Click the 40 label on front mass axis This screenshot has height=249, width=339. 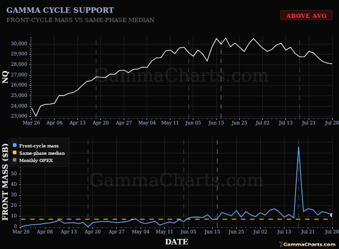14,184
